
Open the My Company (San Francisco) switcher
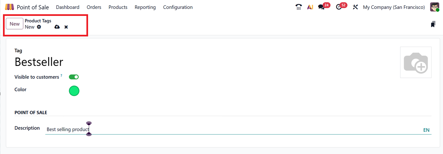click(x=394, y=7)
